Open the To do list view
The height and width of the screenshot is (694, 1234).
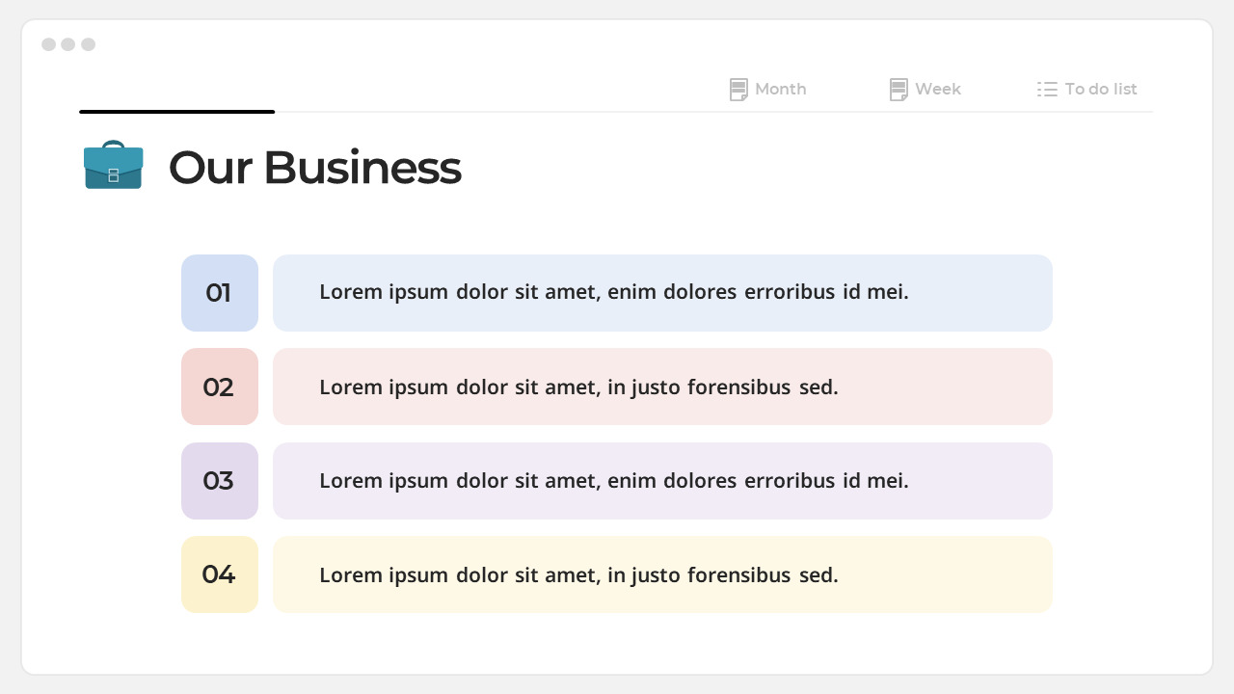click(1086, 89)
